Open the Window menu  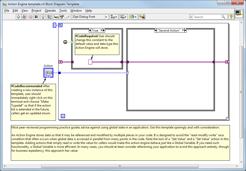coord(76,11)
